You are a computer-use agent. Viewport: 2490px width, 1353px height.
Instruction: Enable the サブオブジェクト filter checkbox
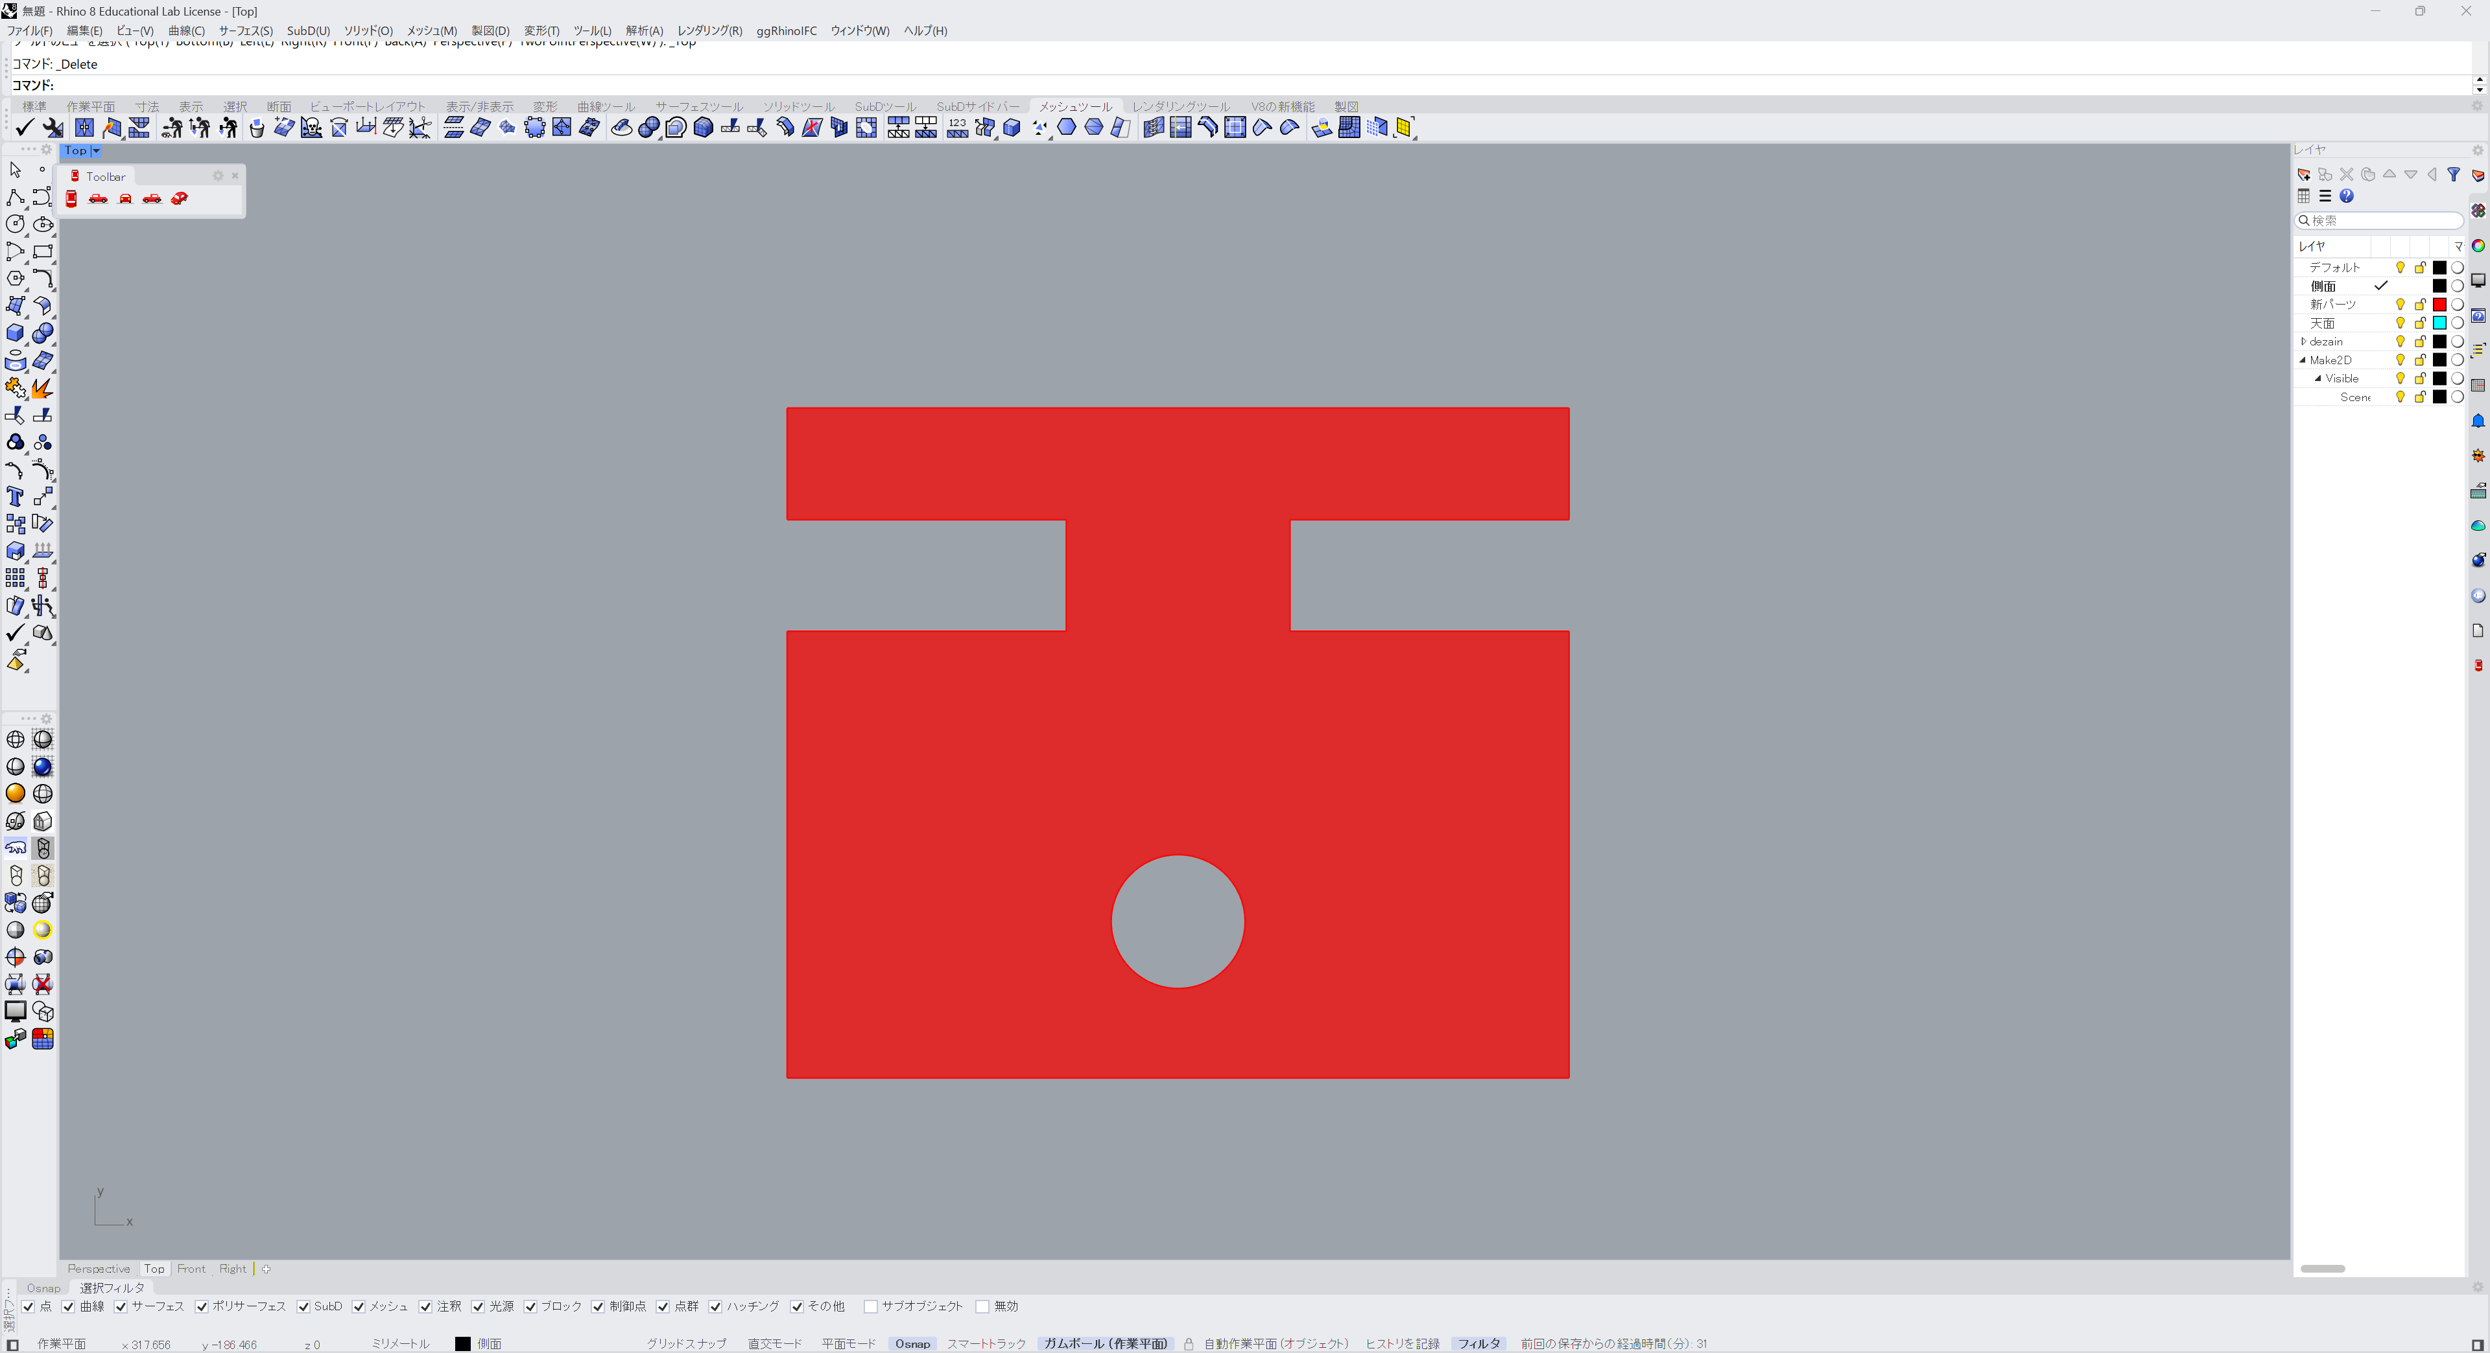(871, 1306)
